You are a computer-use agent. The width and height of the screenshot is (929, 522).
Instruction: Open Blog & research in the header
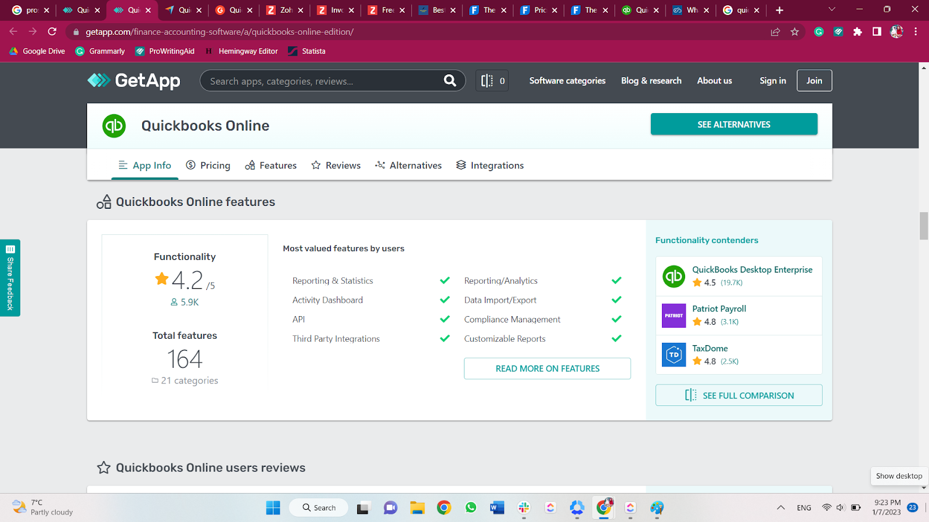click(x=651, y=81)
